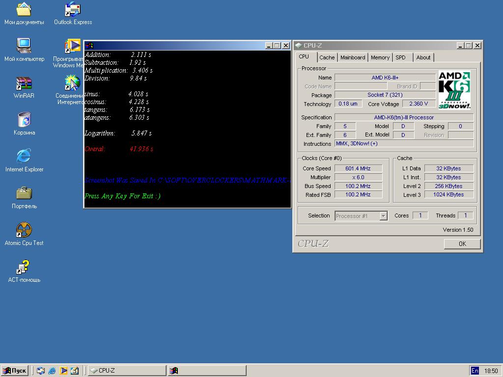
Task: Click the OK button in CPU-Z
Action: 462,243
